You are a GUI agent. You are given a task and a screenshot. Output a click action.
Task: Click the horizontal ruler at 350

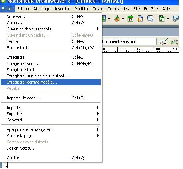(139, 49)
